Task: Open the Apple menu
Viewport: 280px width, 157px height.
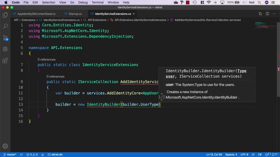Action: click(x=6, y=2)
